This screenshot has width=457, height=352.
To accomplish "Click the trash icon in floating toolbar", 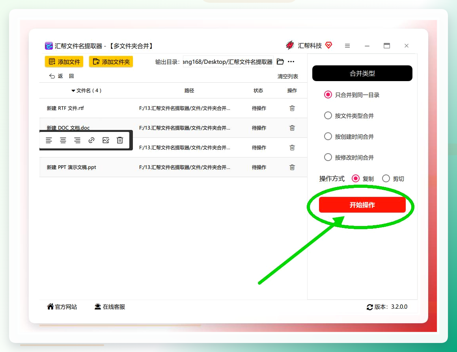I will pos(120,140).
